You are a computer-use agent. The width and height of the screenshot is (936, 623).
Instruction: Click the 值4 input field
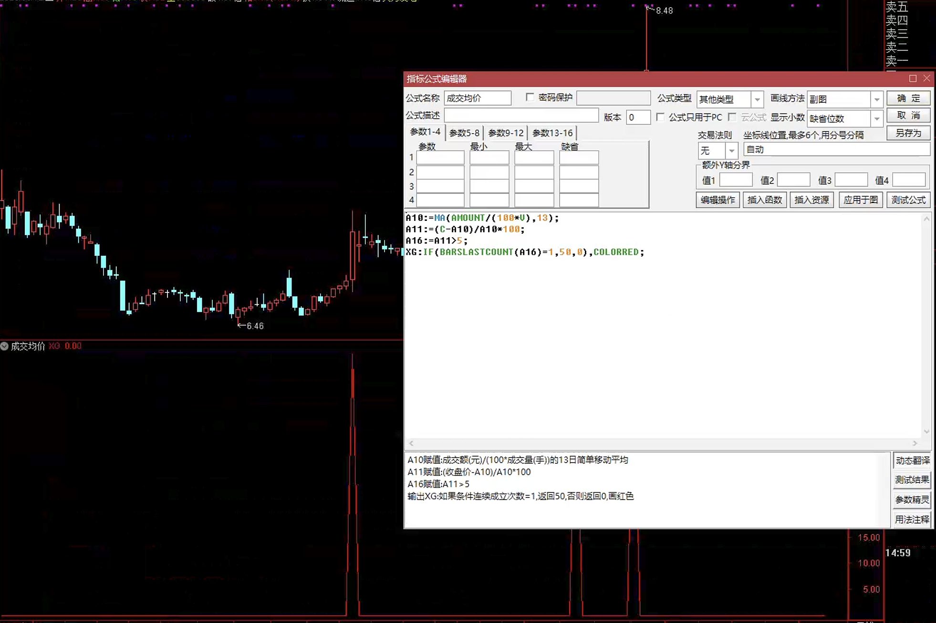909,180
